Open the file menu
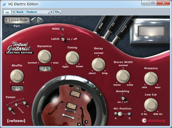Viewport: 172px width, 128px height. 57,12
